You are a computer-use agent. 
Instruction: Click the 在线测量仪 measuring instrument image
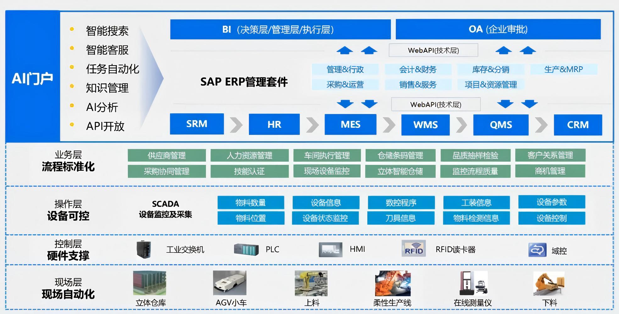(473, 283)
